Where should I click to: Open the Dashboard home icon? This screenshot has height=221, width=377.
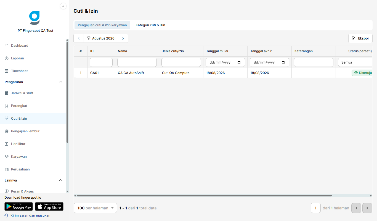[7, 46]
